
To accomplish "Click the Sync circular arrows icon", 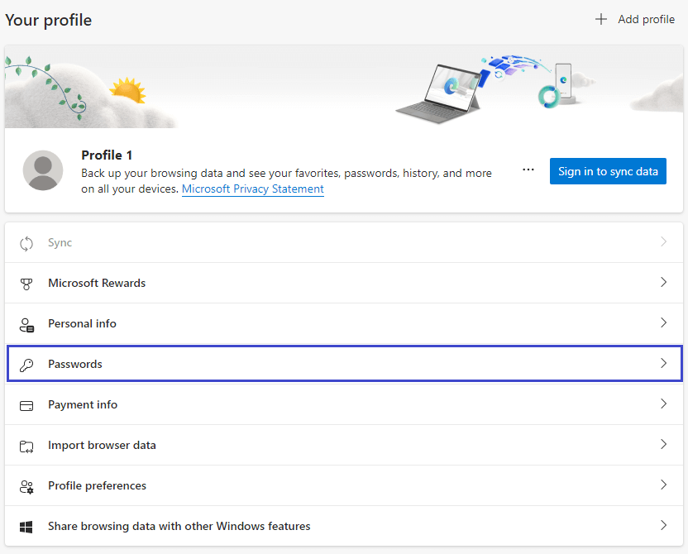I will click(x=26, y=243).
